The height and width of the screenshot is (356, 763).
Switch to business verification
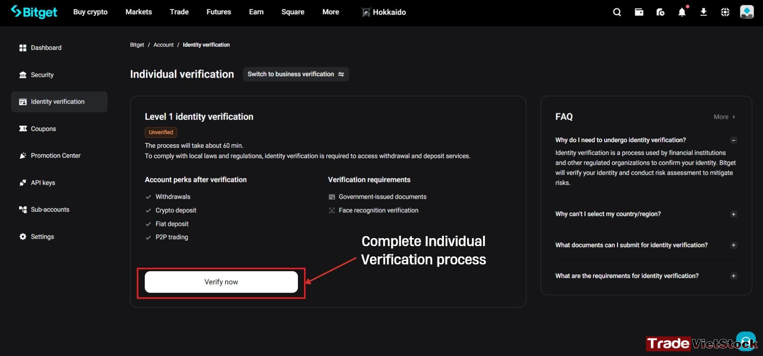coord(296,74)
